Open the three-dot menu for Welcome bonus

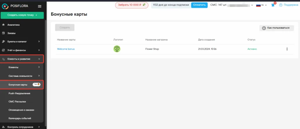[287, 49]
